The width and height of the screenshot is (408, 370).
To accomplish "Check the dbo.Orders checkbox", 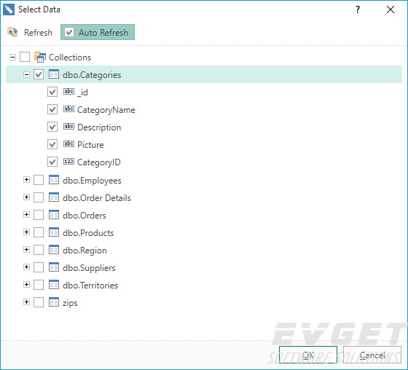I will 39,215.
